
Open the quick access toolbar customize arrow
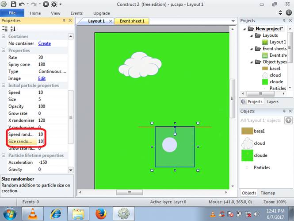pos(61,4)
